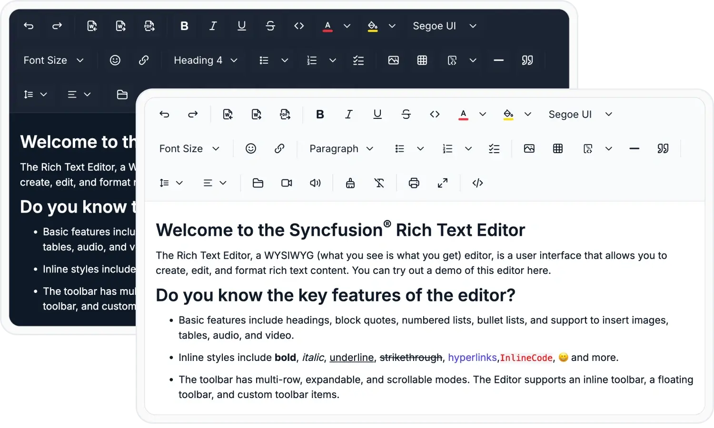Open line height dropdown in light editor
The height and width of the screenshot is (428, 714).
[171, 183]
